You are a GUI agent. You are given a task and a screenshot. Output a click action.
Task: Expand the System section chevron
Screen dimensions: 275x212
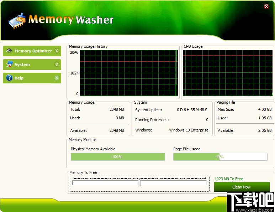click(57, 64)
